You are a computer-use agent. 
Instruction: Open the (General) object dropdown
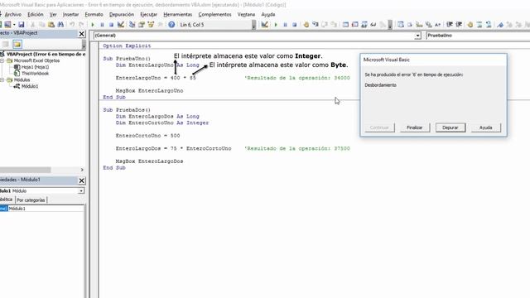pos(417,36)
